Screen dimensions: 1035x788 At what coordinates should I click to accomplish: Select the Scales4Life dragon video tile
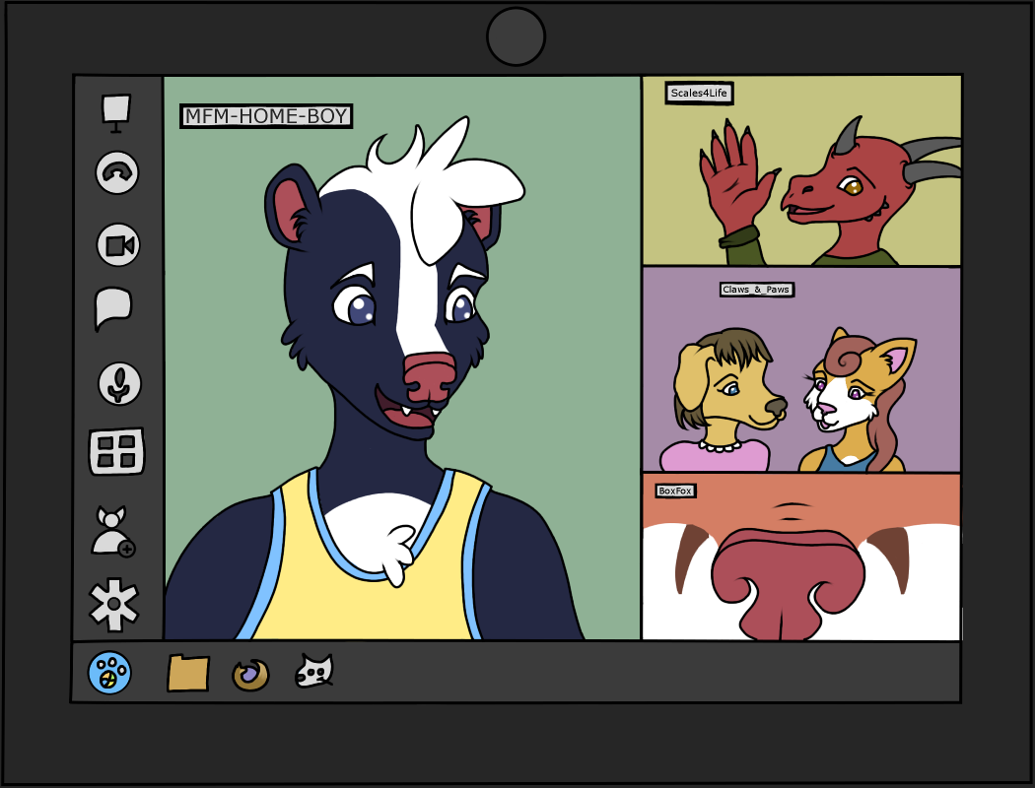(802, 170)
